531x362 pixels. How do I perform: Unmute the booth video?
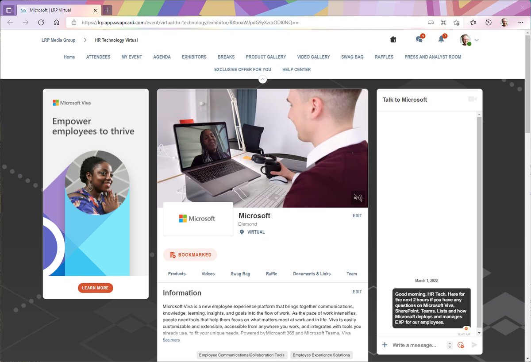click(358, 198)
